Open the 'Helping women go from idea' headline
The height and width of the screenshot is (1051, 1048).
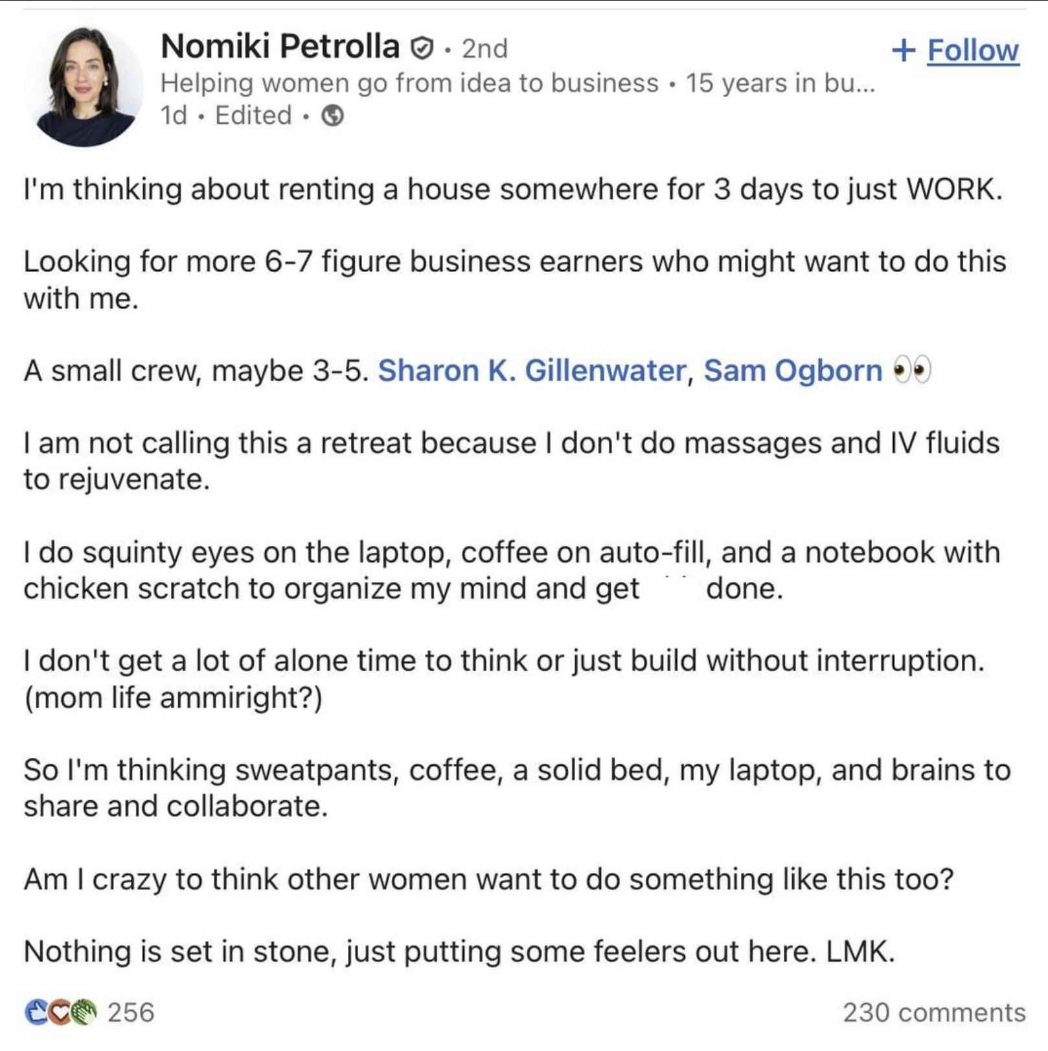pos(409,83)
